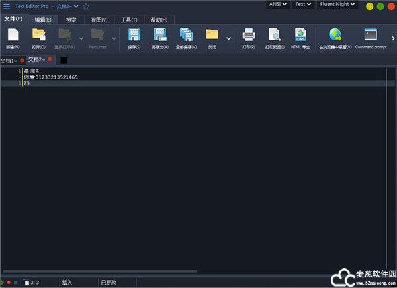Screen dimensions: 397x288
Task: Click the 另存为 (Save As) icon
Action: click(160, 36)
